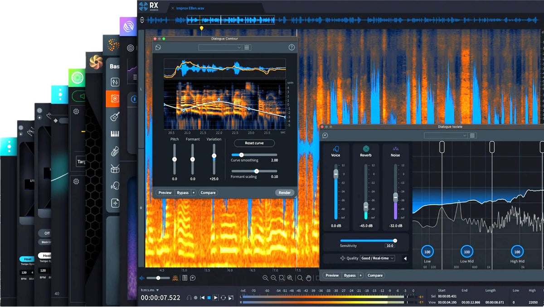The width and height of the screenshot is (544, 307).
Task: Open the Quality Good / Real-time dropdown
Action: 378,258
